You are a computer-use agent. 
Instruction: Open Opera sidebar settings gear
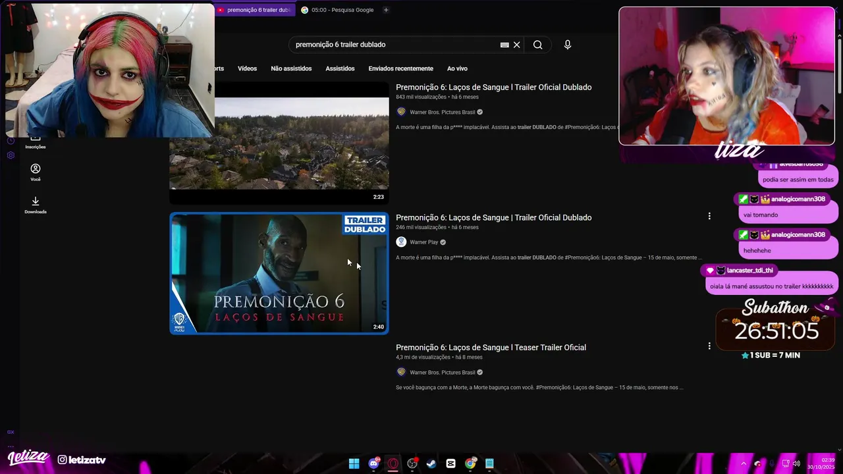click(11, 155)
